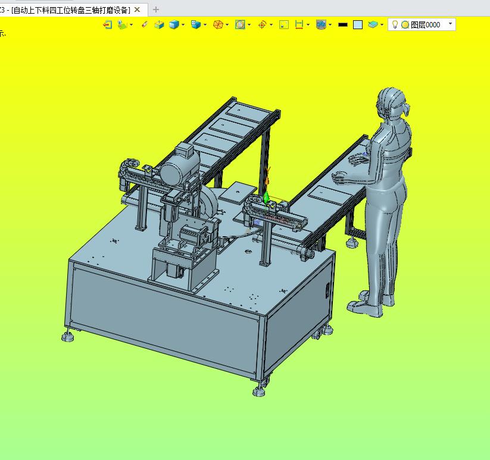
Task: Expand arrow next to green surface display icon
Action: coord(131,24)
